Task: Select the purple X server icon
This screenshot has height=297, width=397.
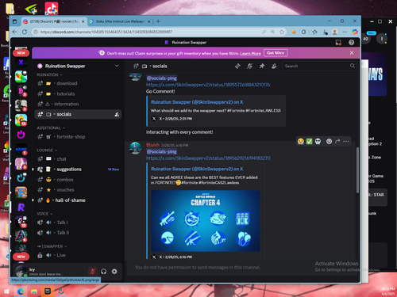Action: pos(21,63)
